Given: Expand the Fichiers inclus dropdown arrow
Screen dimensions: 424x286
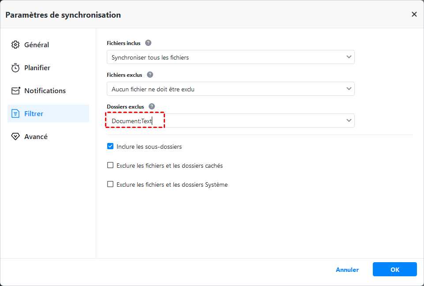Looking at the screenshot, I should point(349,57).
